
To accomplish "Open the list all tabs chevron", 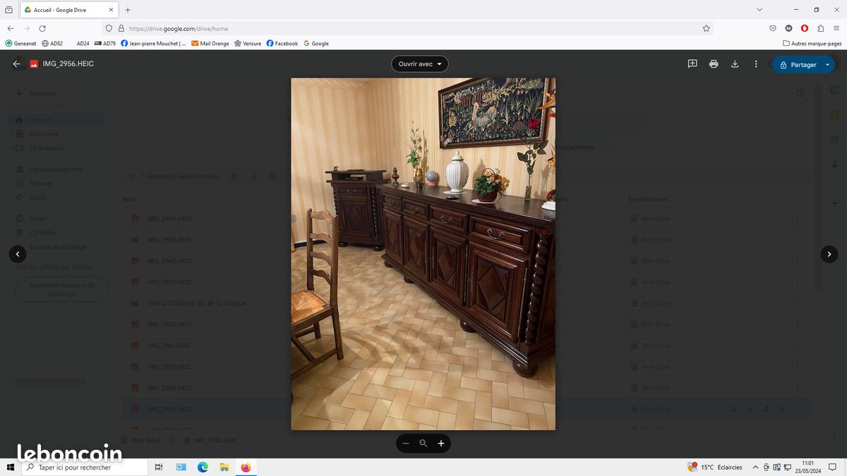I will coord(759,10).
